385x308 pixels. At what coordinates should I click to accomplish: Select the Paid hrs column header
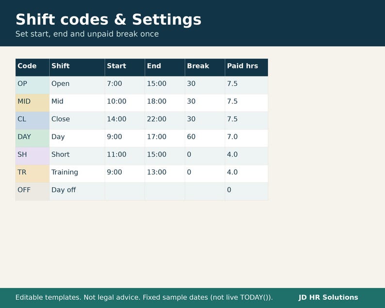click(x=246, y=67)
